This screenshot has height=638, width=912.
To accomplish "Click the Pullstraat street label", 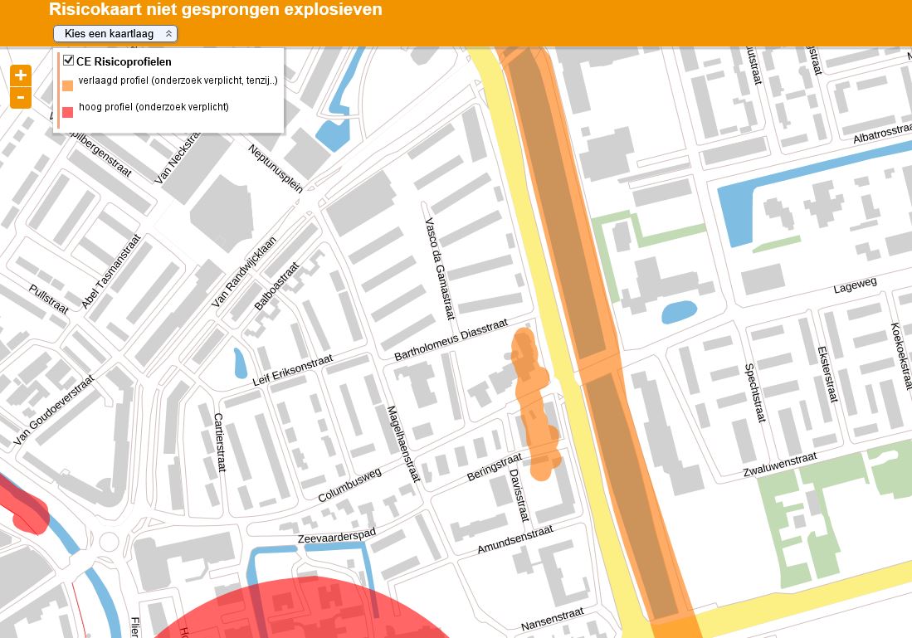I will pyautogui.click(x=49, y=299).
